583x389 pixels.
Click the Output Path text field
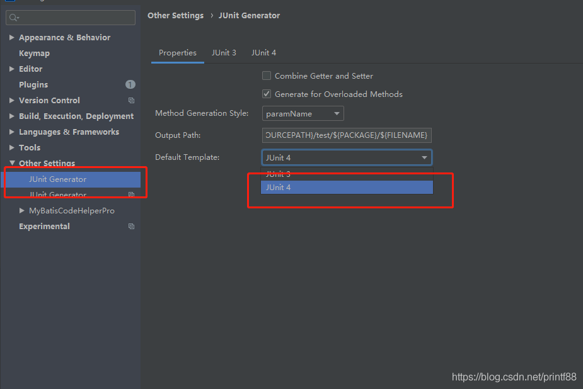347,135
